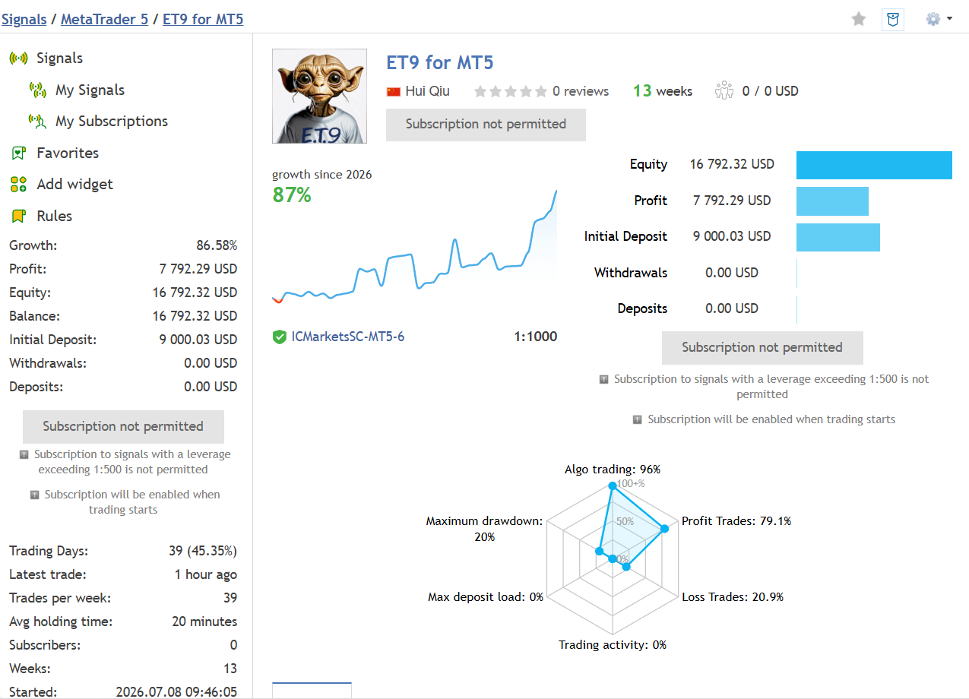Go to Signals breadcrumb link
Viewport: 969px width, 699px height.
tap(24, 19)
